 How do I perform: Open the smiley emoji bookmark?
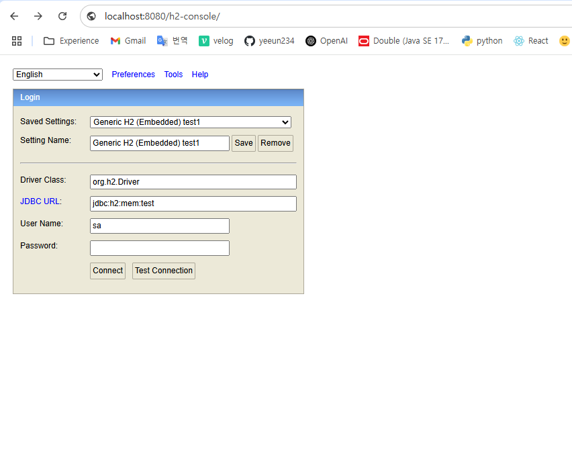tap(564, 41)
